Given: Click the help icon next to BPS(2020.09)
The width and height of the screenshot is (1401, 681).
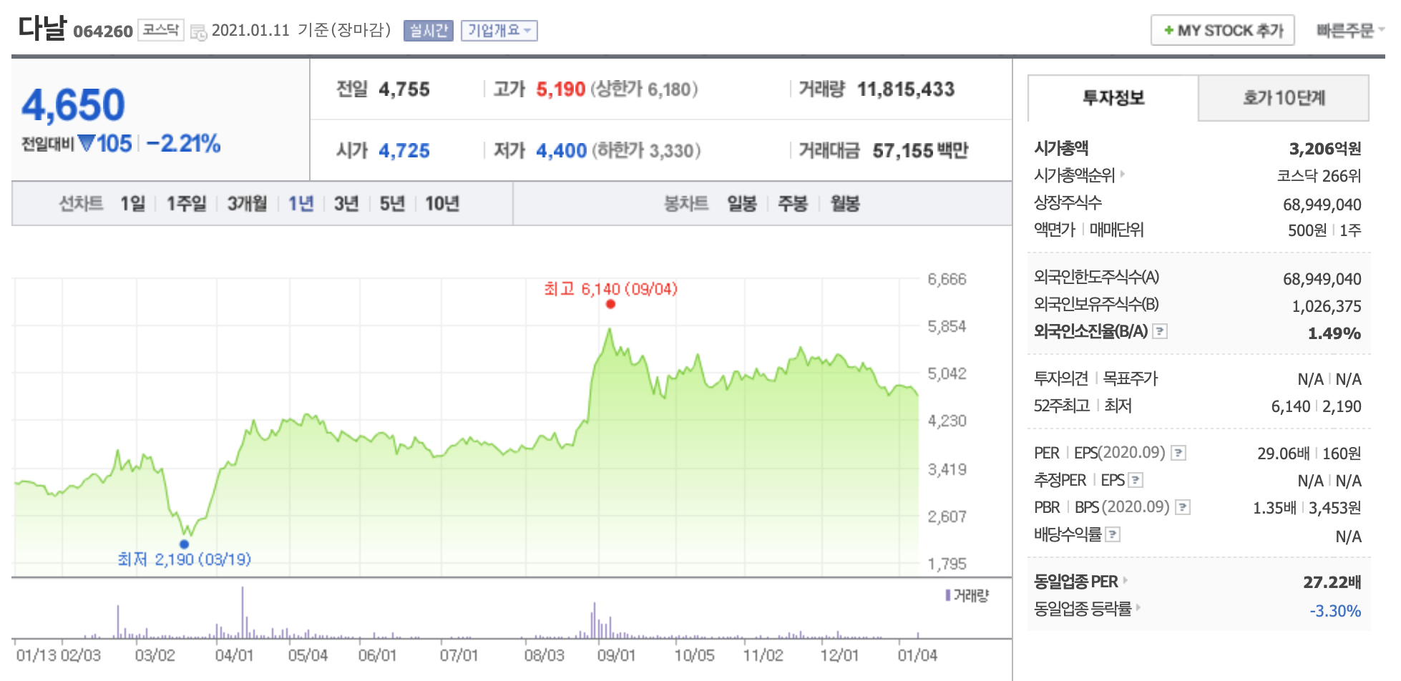Looking at the screenshot, I should (1182, 507).
